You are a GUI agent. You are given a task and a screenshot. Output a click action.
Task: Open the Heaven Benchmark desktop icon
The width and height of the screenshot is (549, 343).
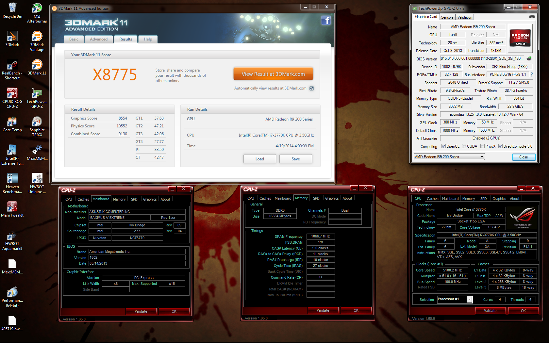coord(12,183)
